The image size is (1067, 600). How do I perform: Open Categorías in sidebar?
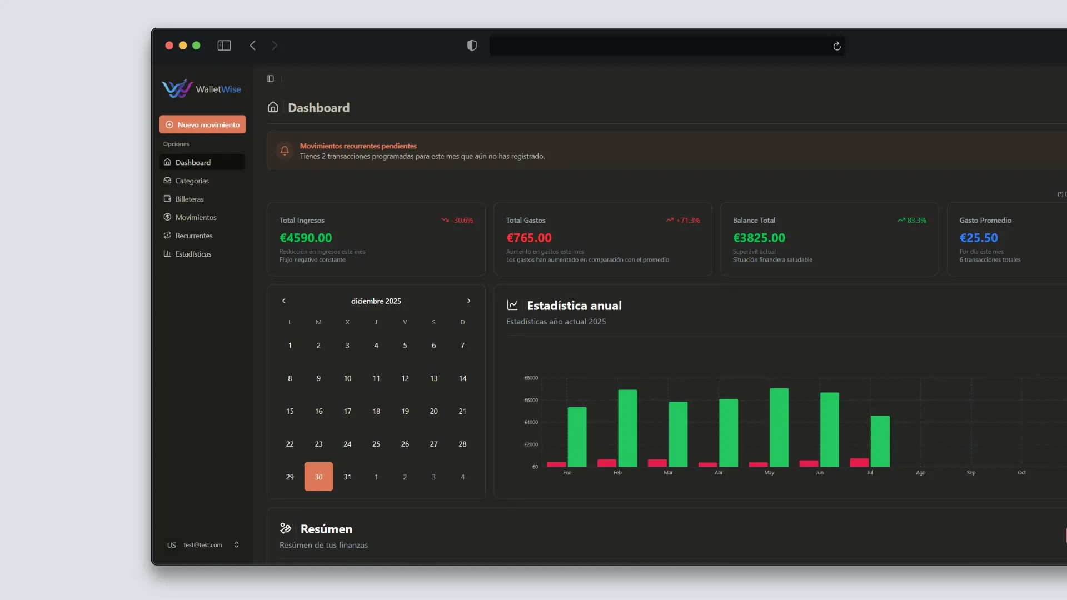tap(192, 181)
